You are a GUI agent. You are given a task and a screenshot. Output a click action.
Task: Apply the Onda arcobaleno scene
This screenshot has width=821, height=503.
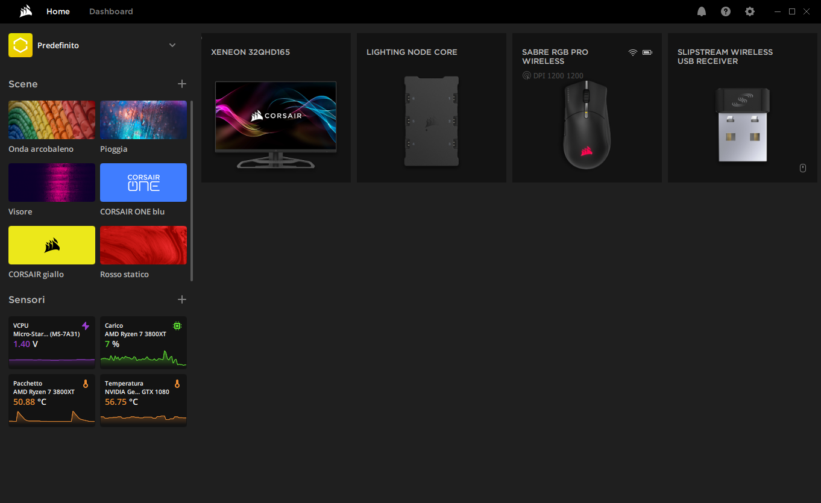point(52,120)
